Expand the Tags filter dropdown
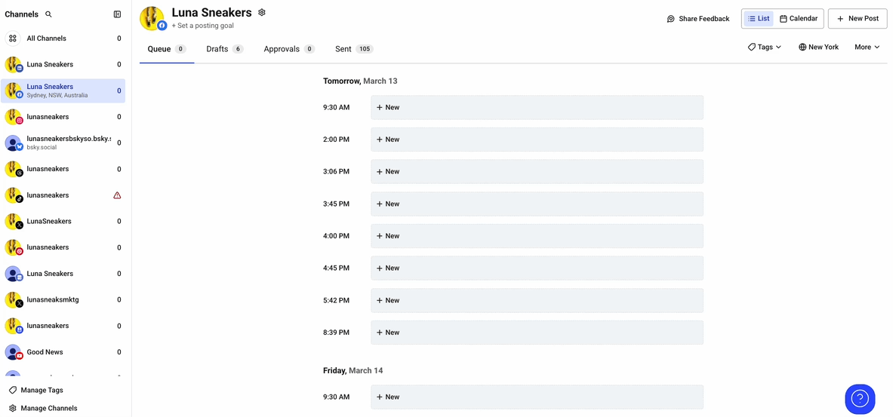 (764, 48)
